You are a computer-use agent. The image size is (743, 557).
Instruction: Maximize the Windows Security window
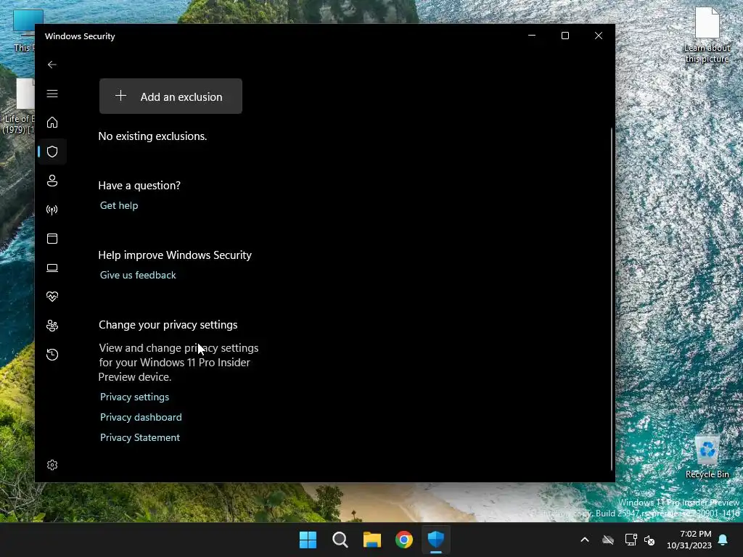(x=565, y=36)
